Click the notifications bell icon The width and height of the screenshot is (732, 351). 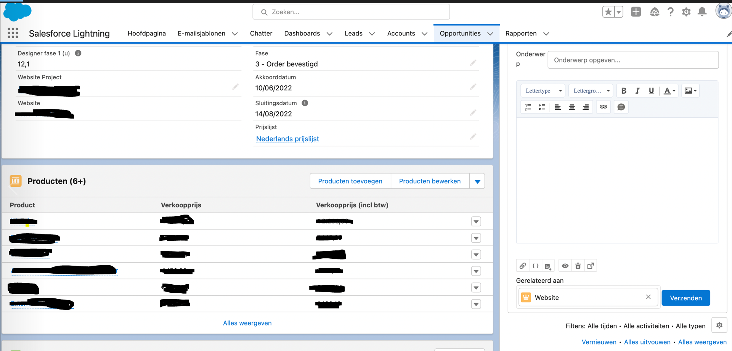point(702,12)
